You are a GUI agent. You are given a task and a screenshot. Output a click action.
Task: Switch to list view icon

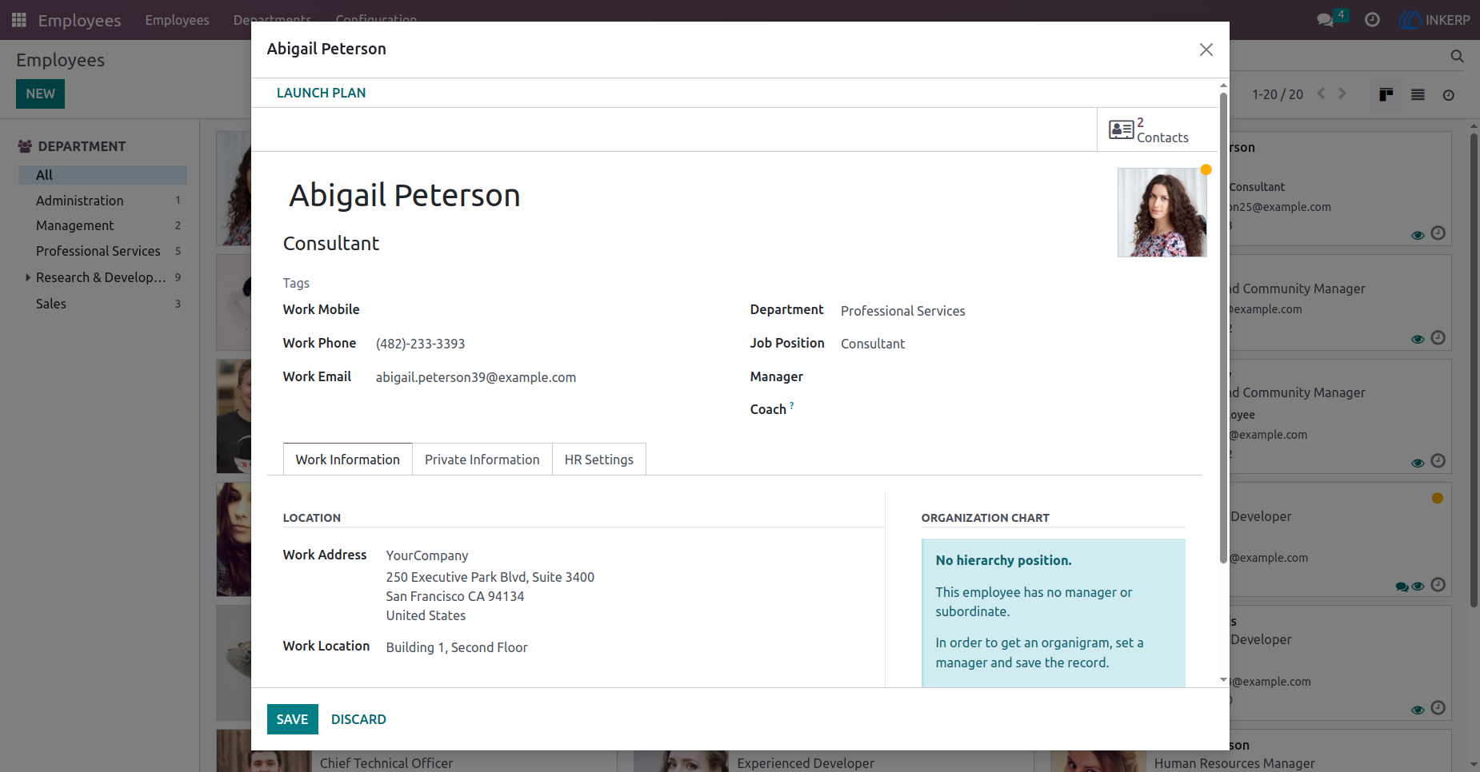point(1418,94)
